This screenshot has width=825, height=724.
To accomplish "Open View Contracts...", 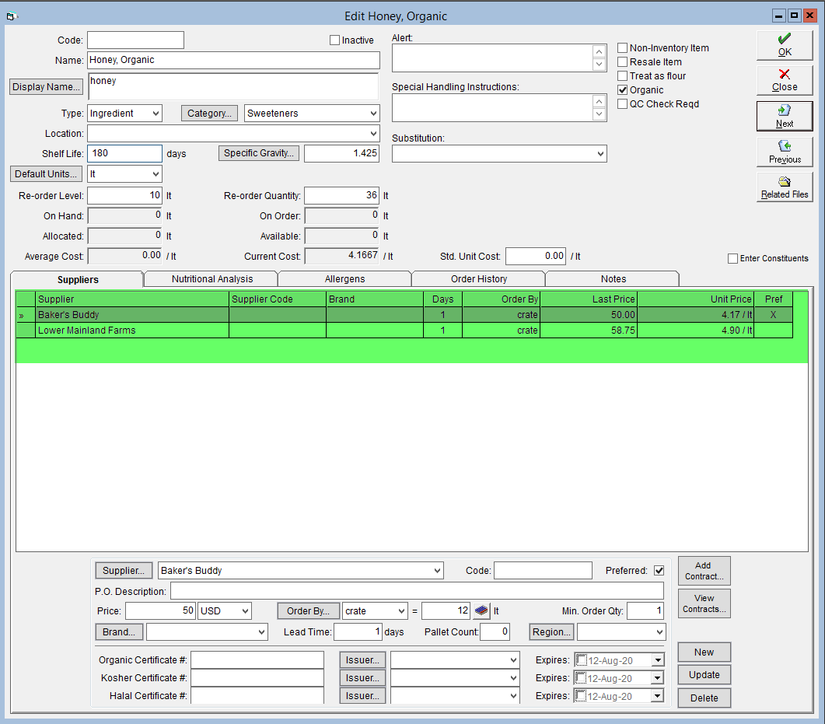I will pyautogui.click(x=704, y=603).
